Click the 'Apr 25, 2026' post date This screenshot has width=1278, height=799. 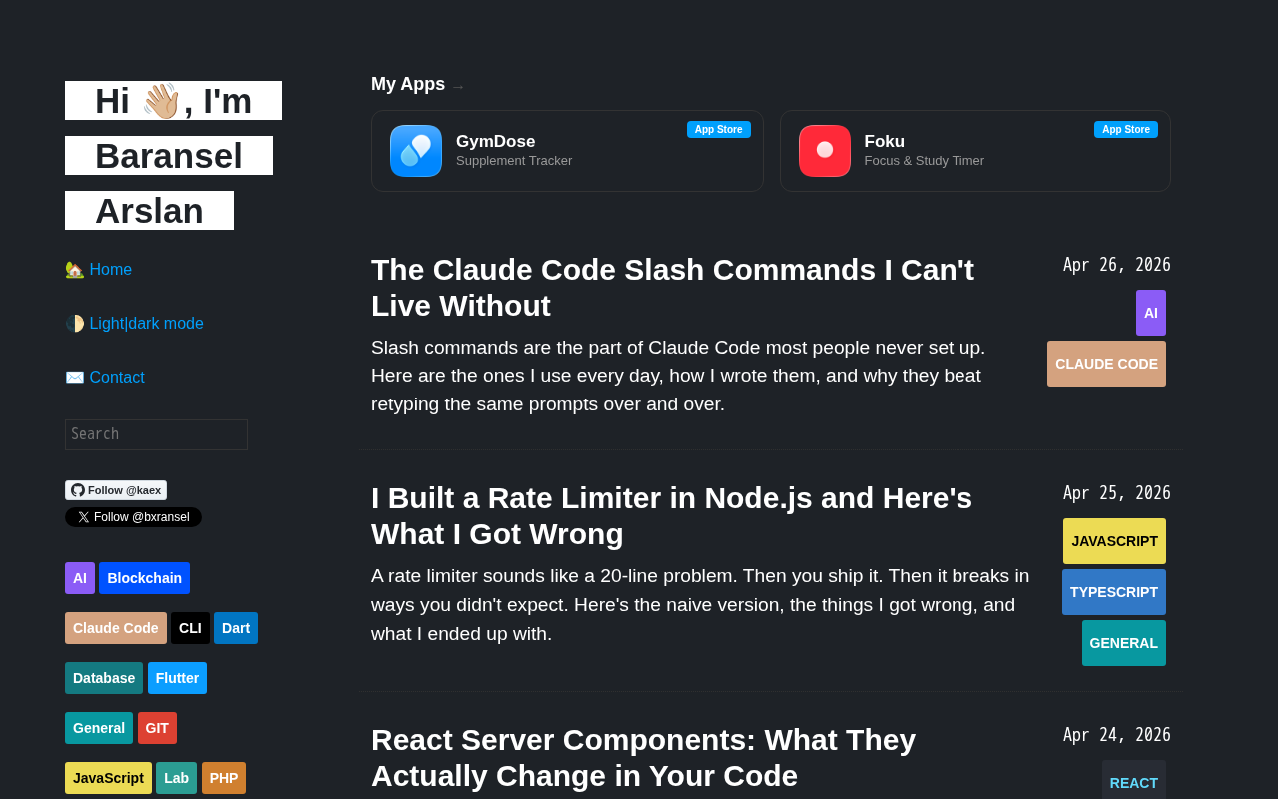(x=1117, y=493)
